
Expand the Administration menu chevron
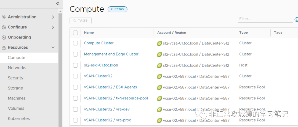point(53,17)
